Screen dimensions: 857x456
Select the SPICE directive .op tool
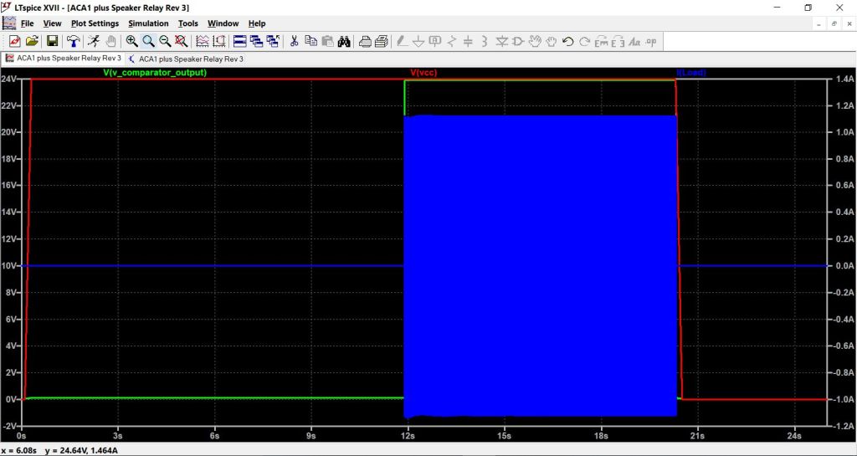pyautogui.click(x=650, y=42)
